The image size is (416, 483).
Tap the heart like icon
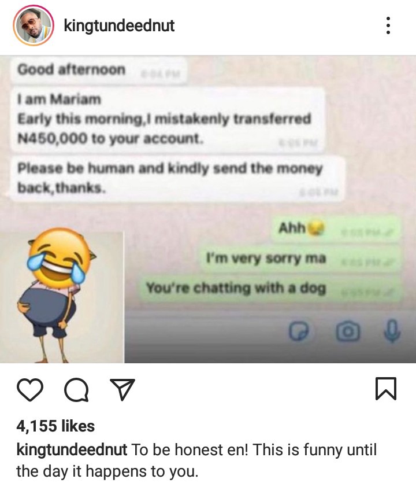[30, 389]
